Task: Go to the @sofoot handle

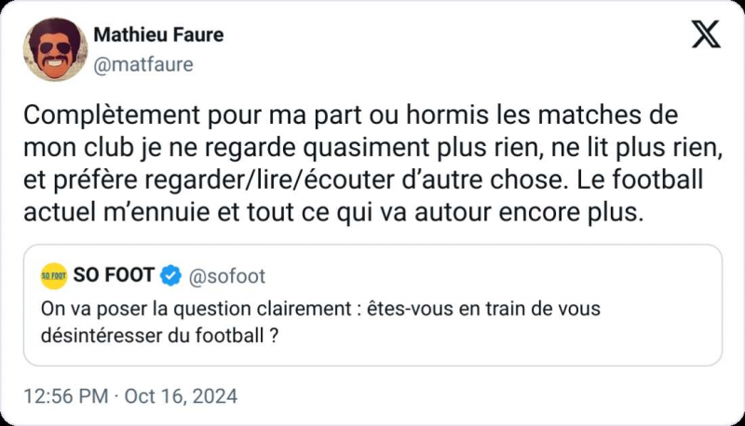Action: point(227,275)
